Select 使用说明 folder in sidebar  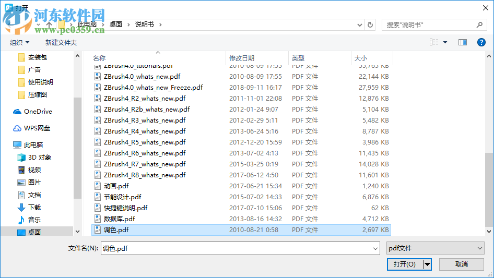point(40,82)
